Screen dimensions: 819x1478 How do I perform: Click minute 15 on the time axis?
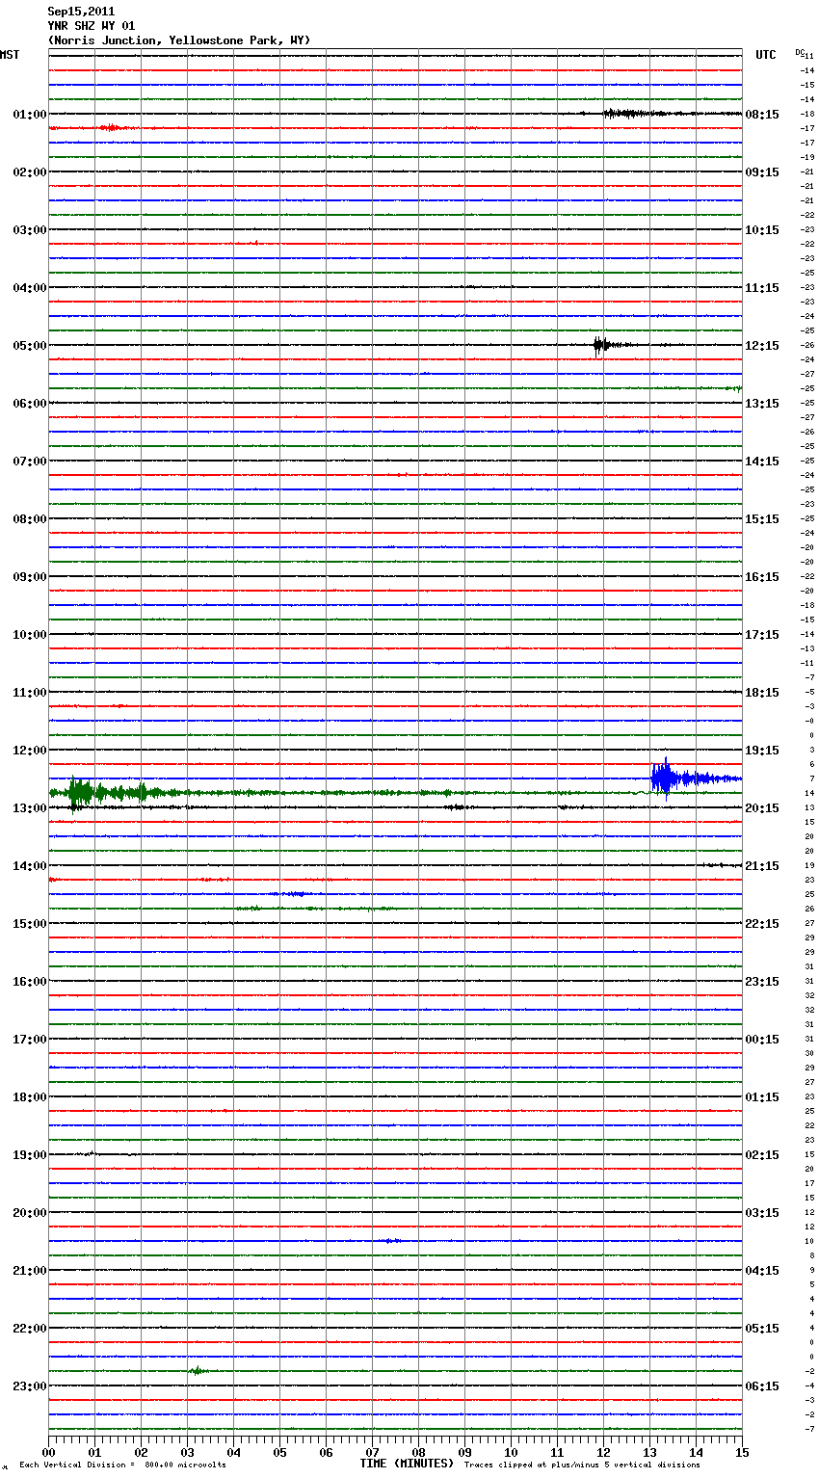pos(741,1452)
